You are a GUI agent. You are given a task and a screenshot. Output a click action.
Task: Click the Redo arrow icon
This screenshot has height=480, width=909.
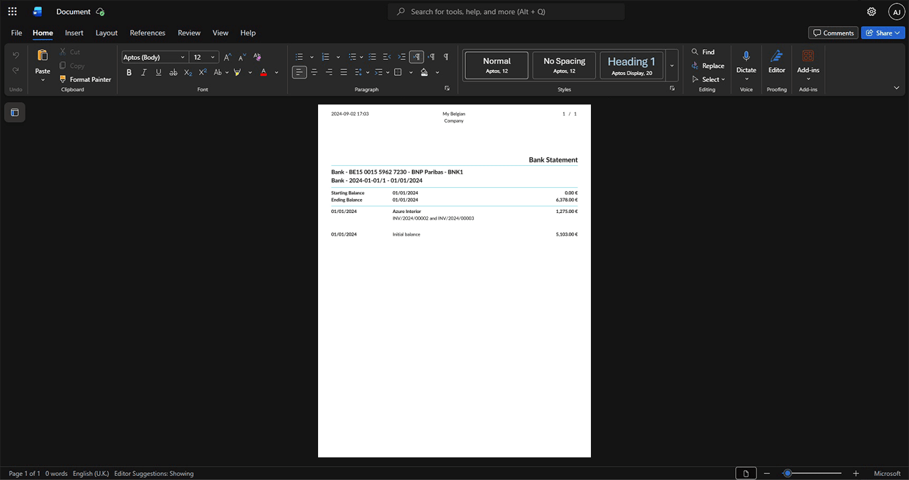tap(16, 71)
